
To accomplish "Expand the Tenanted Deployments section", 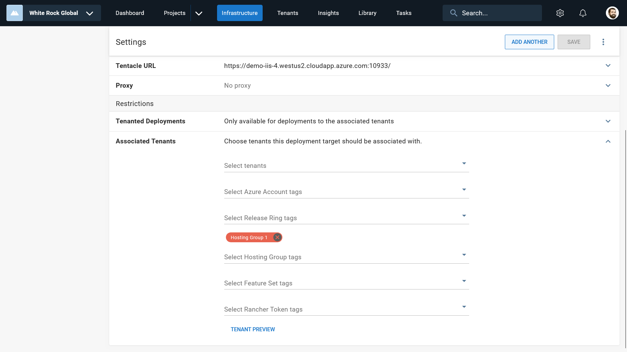I will coord(608,121).
